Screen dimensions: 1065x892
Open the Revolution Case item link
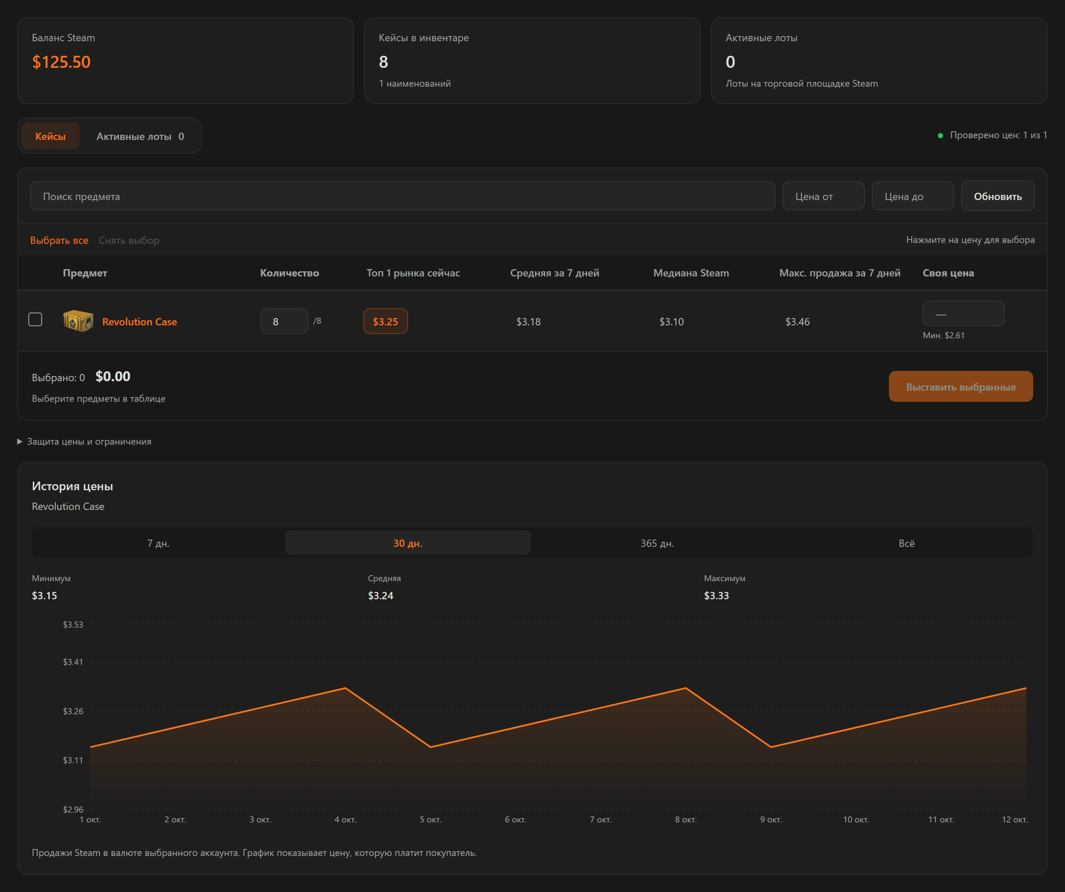pos(140,322)
